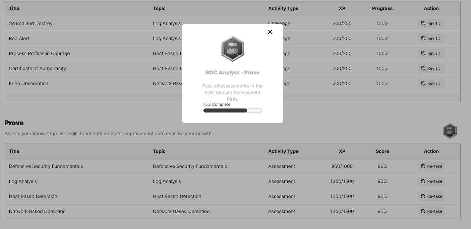Revisit Process Profiles in Courage challenge
This screenshot has height=229, width=471.
[431, 53]
